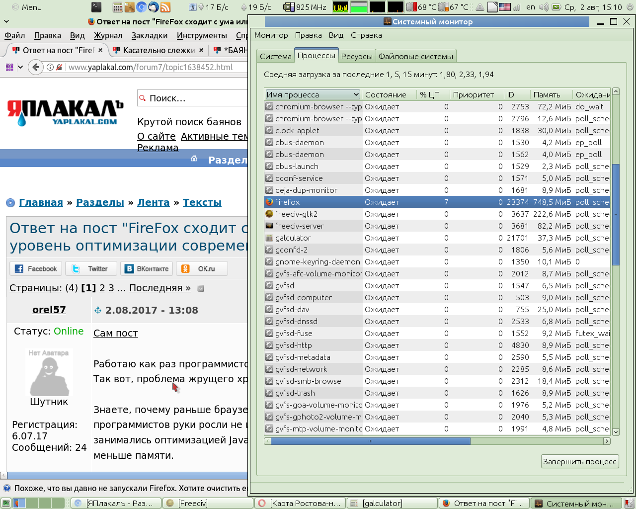Go back with Firefox back arrow
Viewport: 636px width, 509px height.
(x=36, y=67)
